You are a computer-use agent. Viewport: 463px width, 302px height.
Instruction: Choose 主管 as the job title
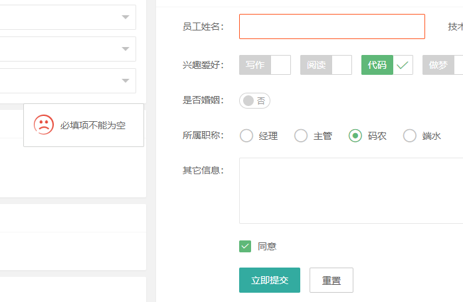coord(301,136)
